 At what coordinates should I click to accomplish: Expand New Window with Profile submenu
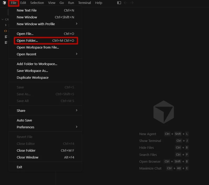[45, 24]
